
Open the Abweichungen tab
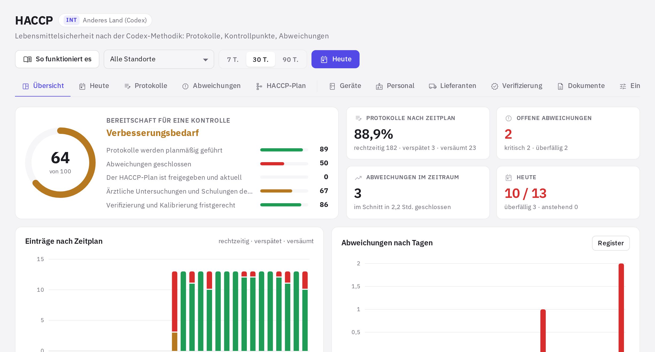tap(212, 86)
